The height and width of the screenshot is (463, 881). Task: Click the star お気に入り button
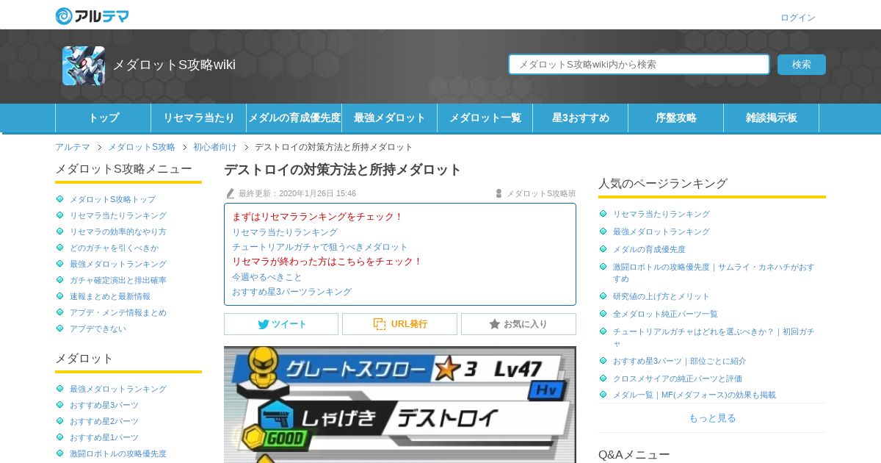pyautogui.click(x=518, y=324)
